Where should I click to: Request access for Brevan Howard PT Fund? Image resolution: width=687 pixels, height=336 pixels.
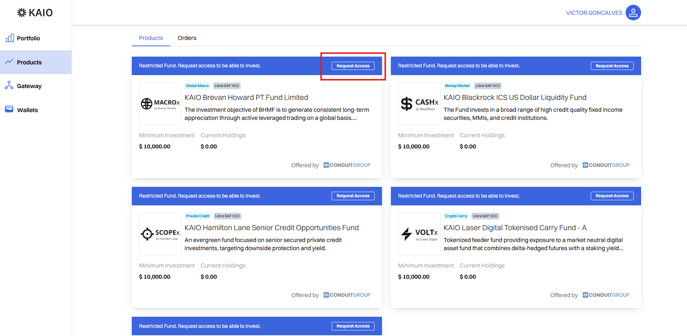coord(353,66)
